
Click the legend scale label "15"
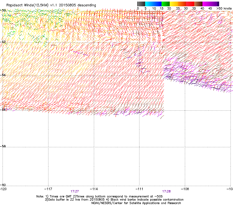[162, 8]
